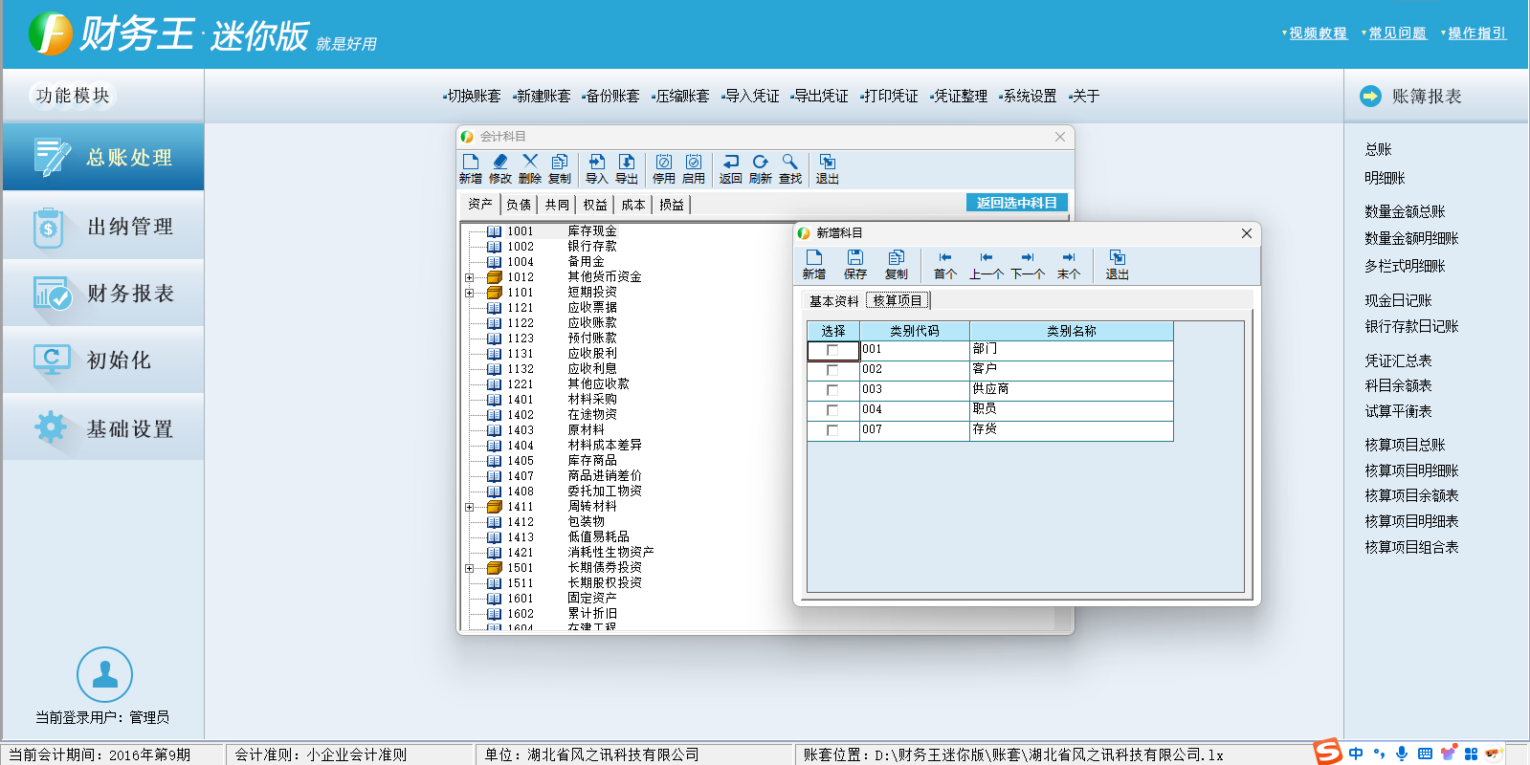Check the box for 存货 category
This screenshot has width=1530, height=765.
coord(832,430)
